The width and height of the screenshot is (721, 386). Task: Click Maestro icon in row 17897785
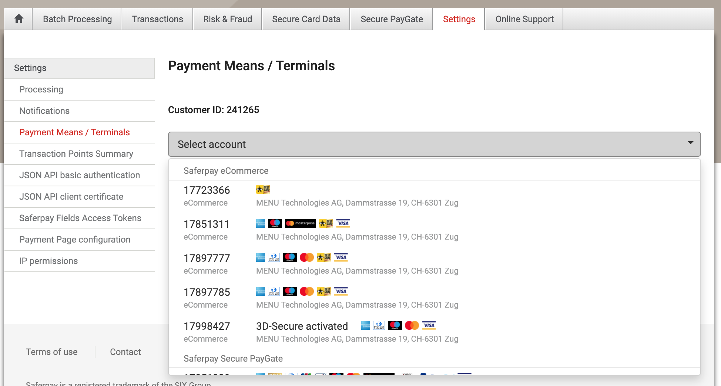coord(290,291)
